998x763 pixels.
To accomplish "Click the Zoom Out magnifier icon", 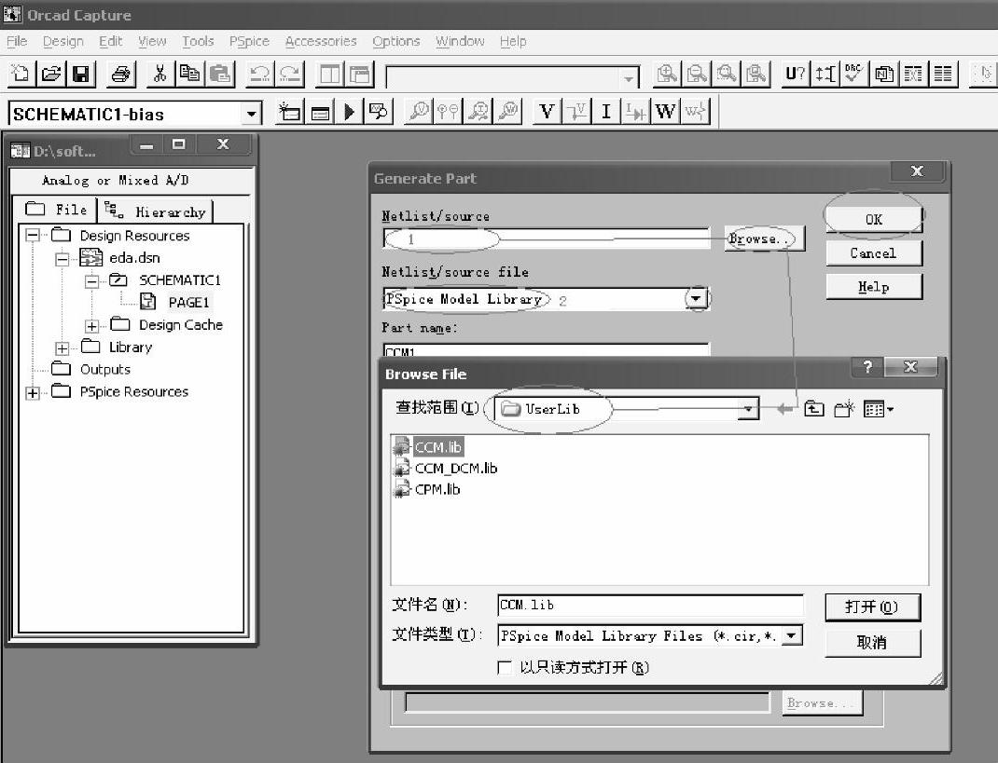I will pos(697,75).
